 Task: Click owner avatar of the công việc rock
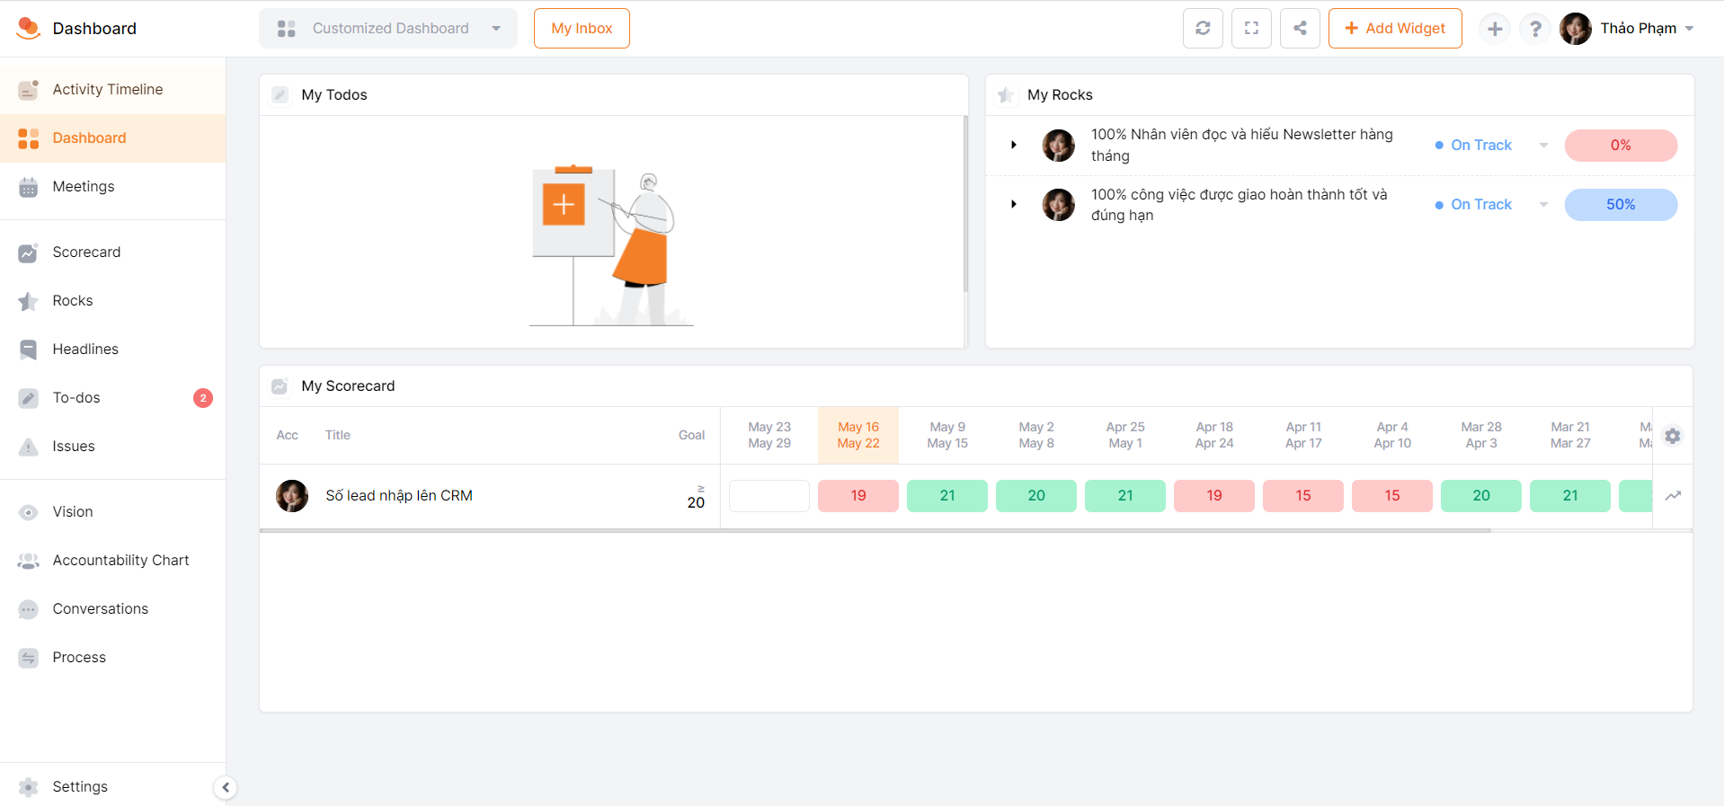click(1058, 205)
